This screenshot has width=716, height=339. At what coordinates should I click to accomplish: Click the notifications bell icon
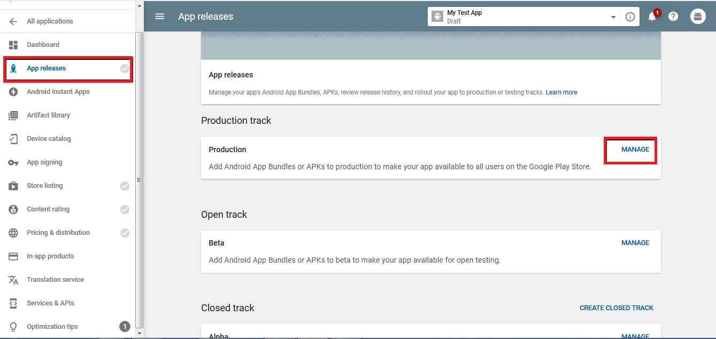(652, 17)
